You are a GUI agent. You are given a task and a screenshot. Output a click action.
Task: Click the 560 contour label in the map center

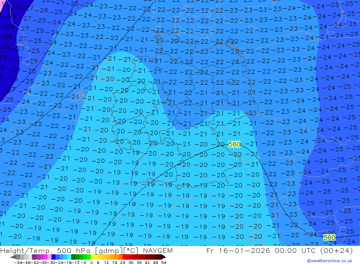[234, 144]
